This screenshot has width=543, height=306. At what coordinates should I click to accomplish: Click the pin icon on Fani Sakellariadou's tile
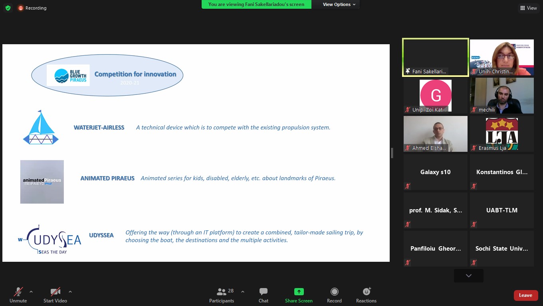[408, 71]
